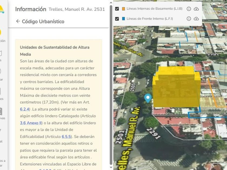Click the panel scrollbar down arrow

coord(111,167)
